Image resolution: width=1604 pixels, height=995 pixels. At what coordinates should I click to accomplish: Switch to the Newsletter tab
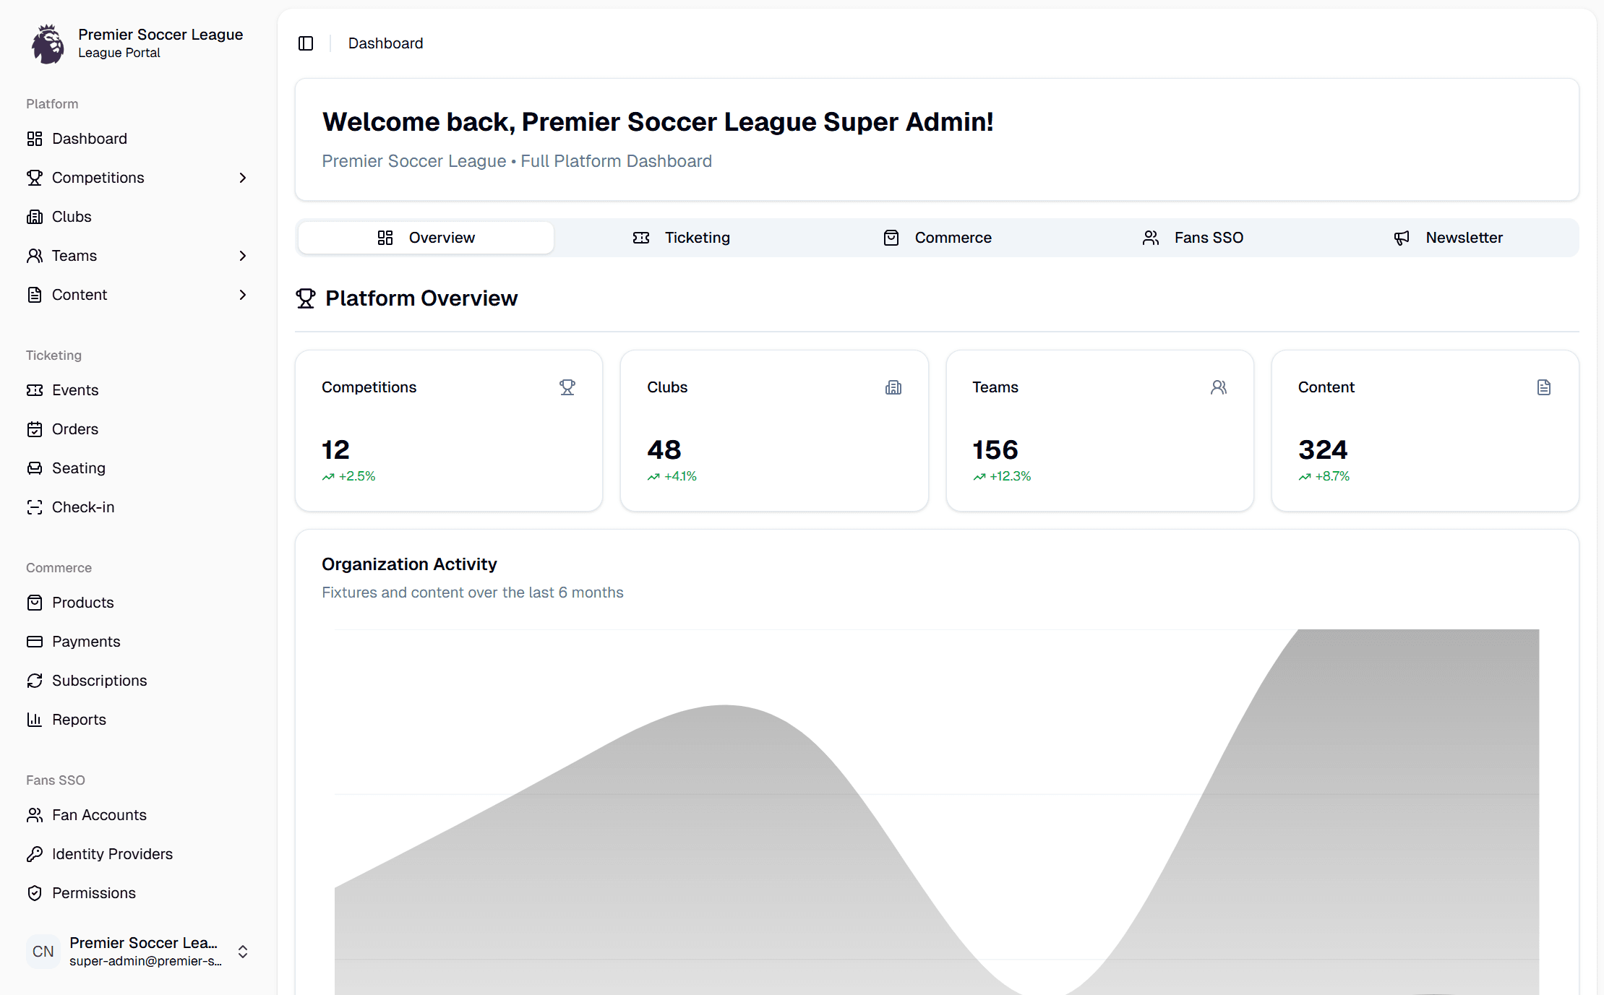pos(1463,237)
